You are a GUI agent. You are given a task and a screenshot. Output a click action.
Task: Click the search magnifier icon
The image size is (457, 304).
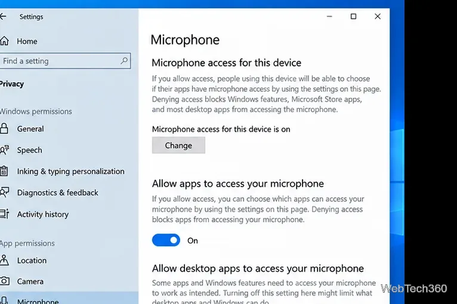point(124,61)
